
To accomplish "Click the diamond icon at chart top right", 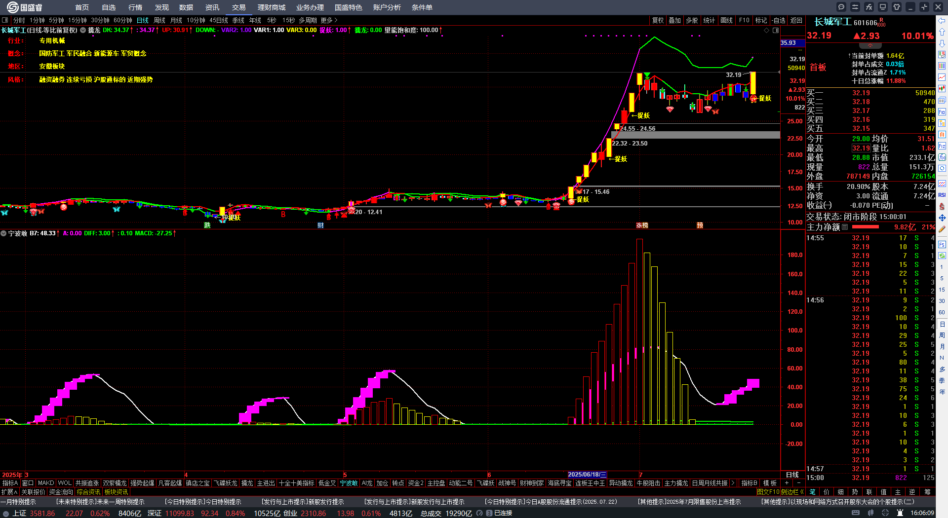I will (x=766, y=30).
